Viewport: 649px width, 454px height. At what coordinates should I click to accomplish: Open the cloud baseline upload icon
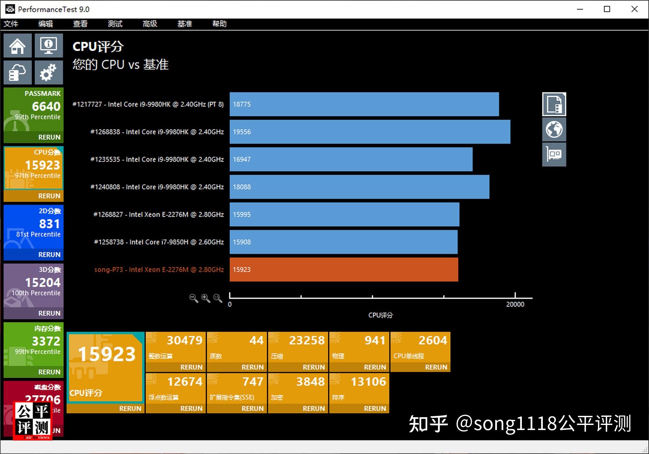[18, 72]
